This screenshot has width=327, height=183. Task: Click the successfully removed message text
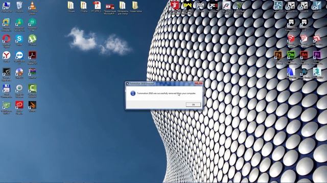[x=167, y=94]
